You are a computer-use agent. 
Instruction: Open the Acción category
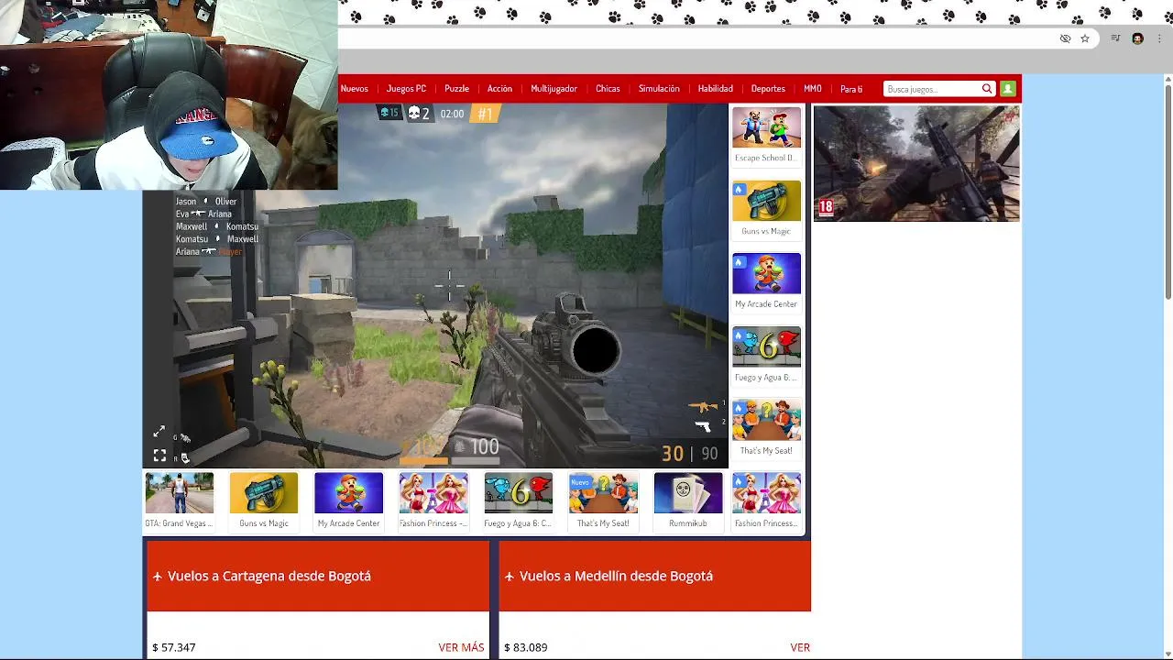coord(499,89)
